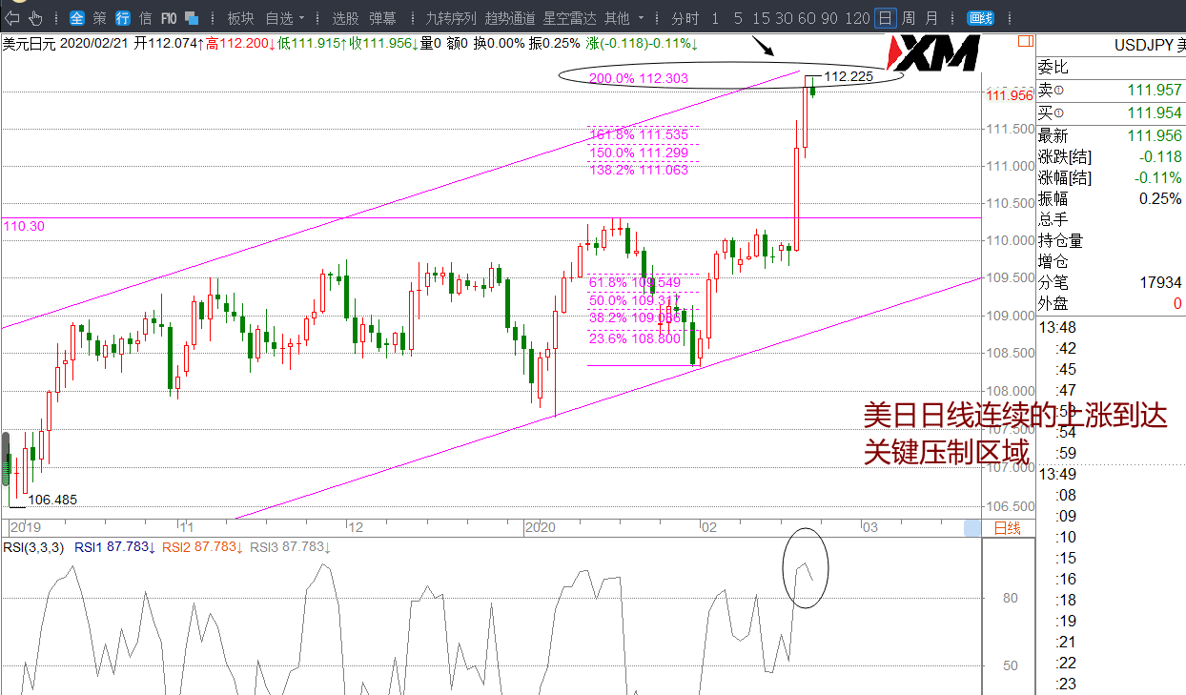
Task: Select the 15-minute period
Action: 761,17
